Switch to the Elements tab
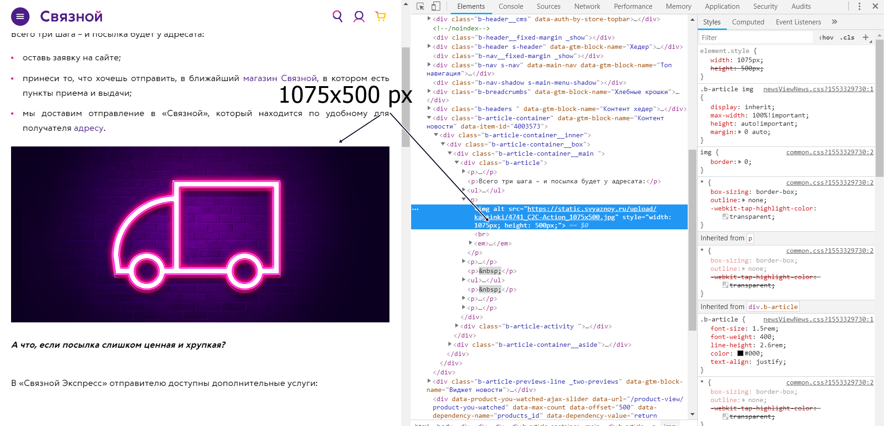Screen dimensions: 884x426 (x=471, y=6)
